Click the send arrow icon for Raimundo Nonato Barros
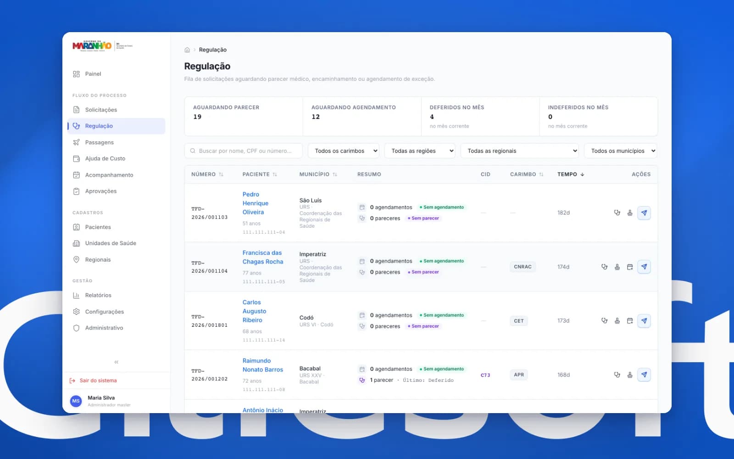 644,375
